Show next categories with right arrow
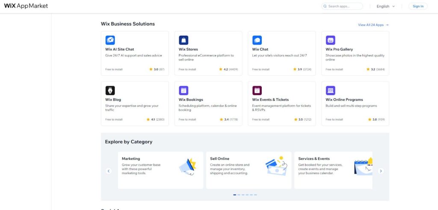 [381, 171]
